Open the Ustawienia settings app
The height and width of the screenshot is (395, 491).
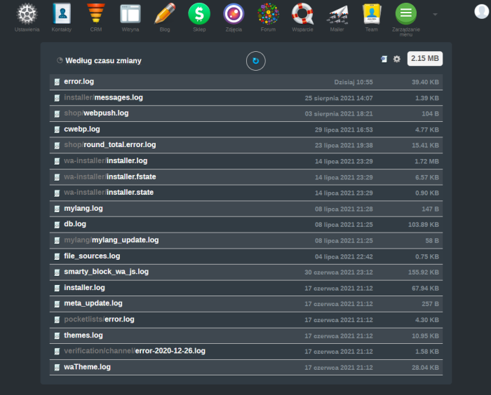click(27, 14)
